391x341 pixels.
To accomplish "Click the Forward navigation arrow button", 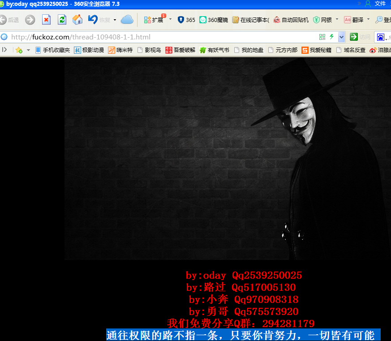I will tap(30, 20).
